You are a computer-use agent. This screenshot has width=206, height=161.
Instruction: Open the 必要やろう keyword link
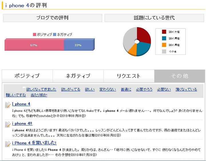tap(144, 90)
